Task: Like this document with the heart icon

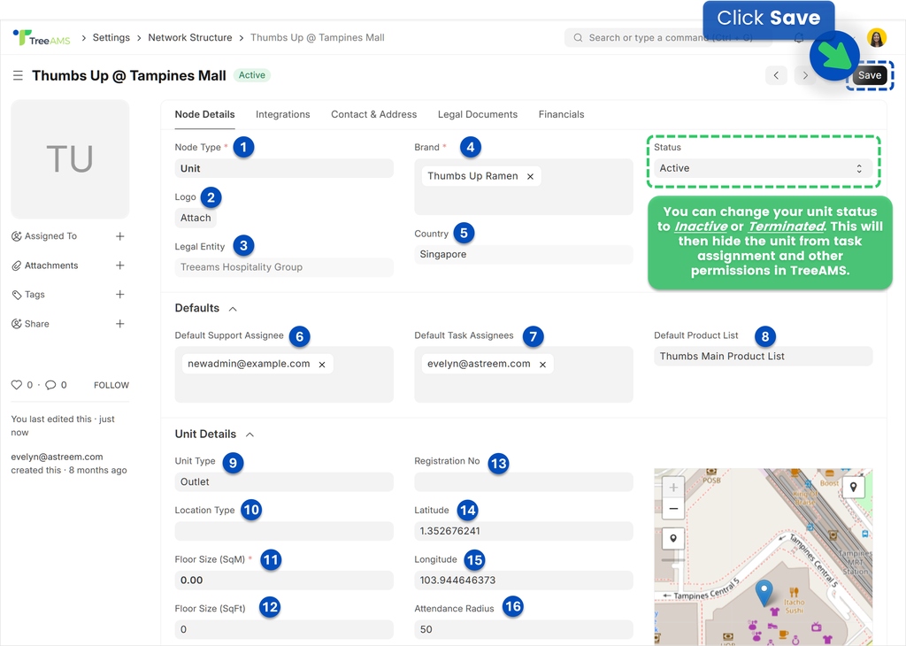Action: (x=17, y=385)
